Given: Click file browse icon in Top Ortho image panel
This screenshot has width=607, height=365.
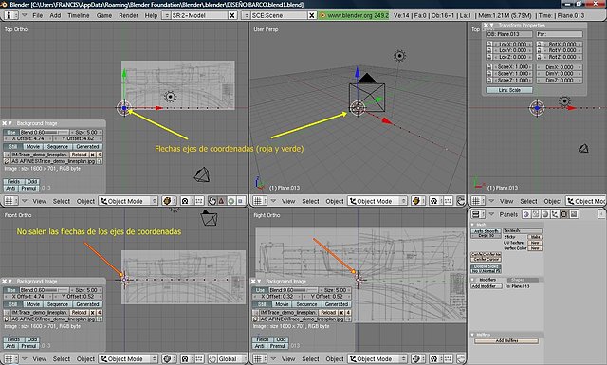Looking at the screenshot, I should coord(7,161).
